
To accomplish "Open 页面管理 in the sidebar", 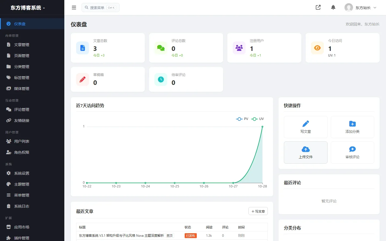I will pyautogui.click(x=32, y=56).
